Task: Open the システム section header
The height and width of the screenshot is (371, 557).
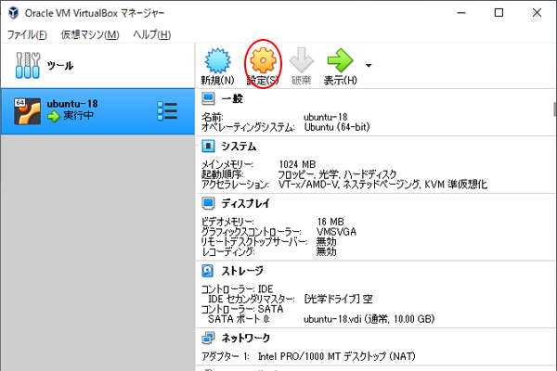Action: [239, 147]
